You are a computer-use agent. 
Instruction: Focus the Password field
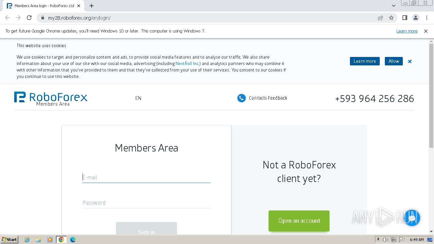pos(146,203)
